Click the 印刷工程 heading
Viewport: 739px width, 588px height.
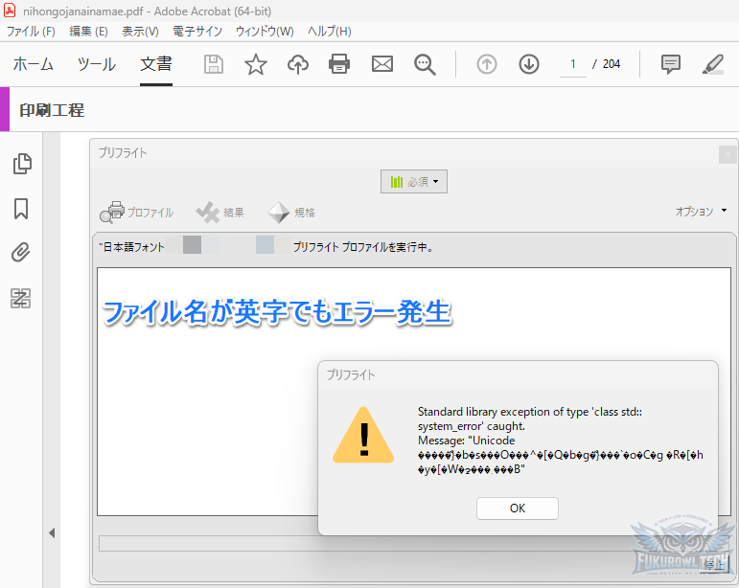(x=52, y=111)
